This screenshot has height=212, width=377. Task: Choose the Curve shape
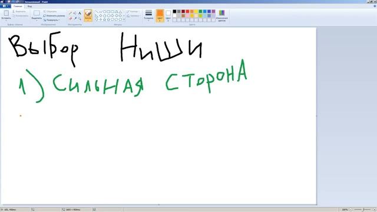[x=100, y=12]
